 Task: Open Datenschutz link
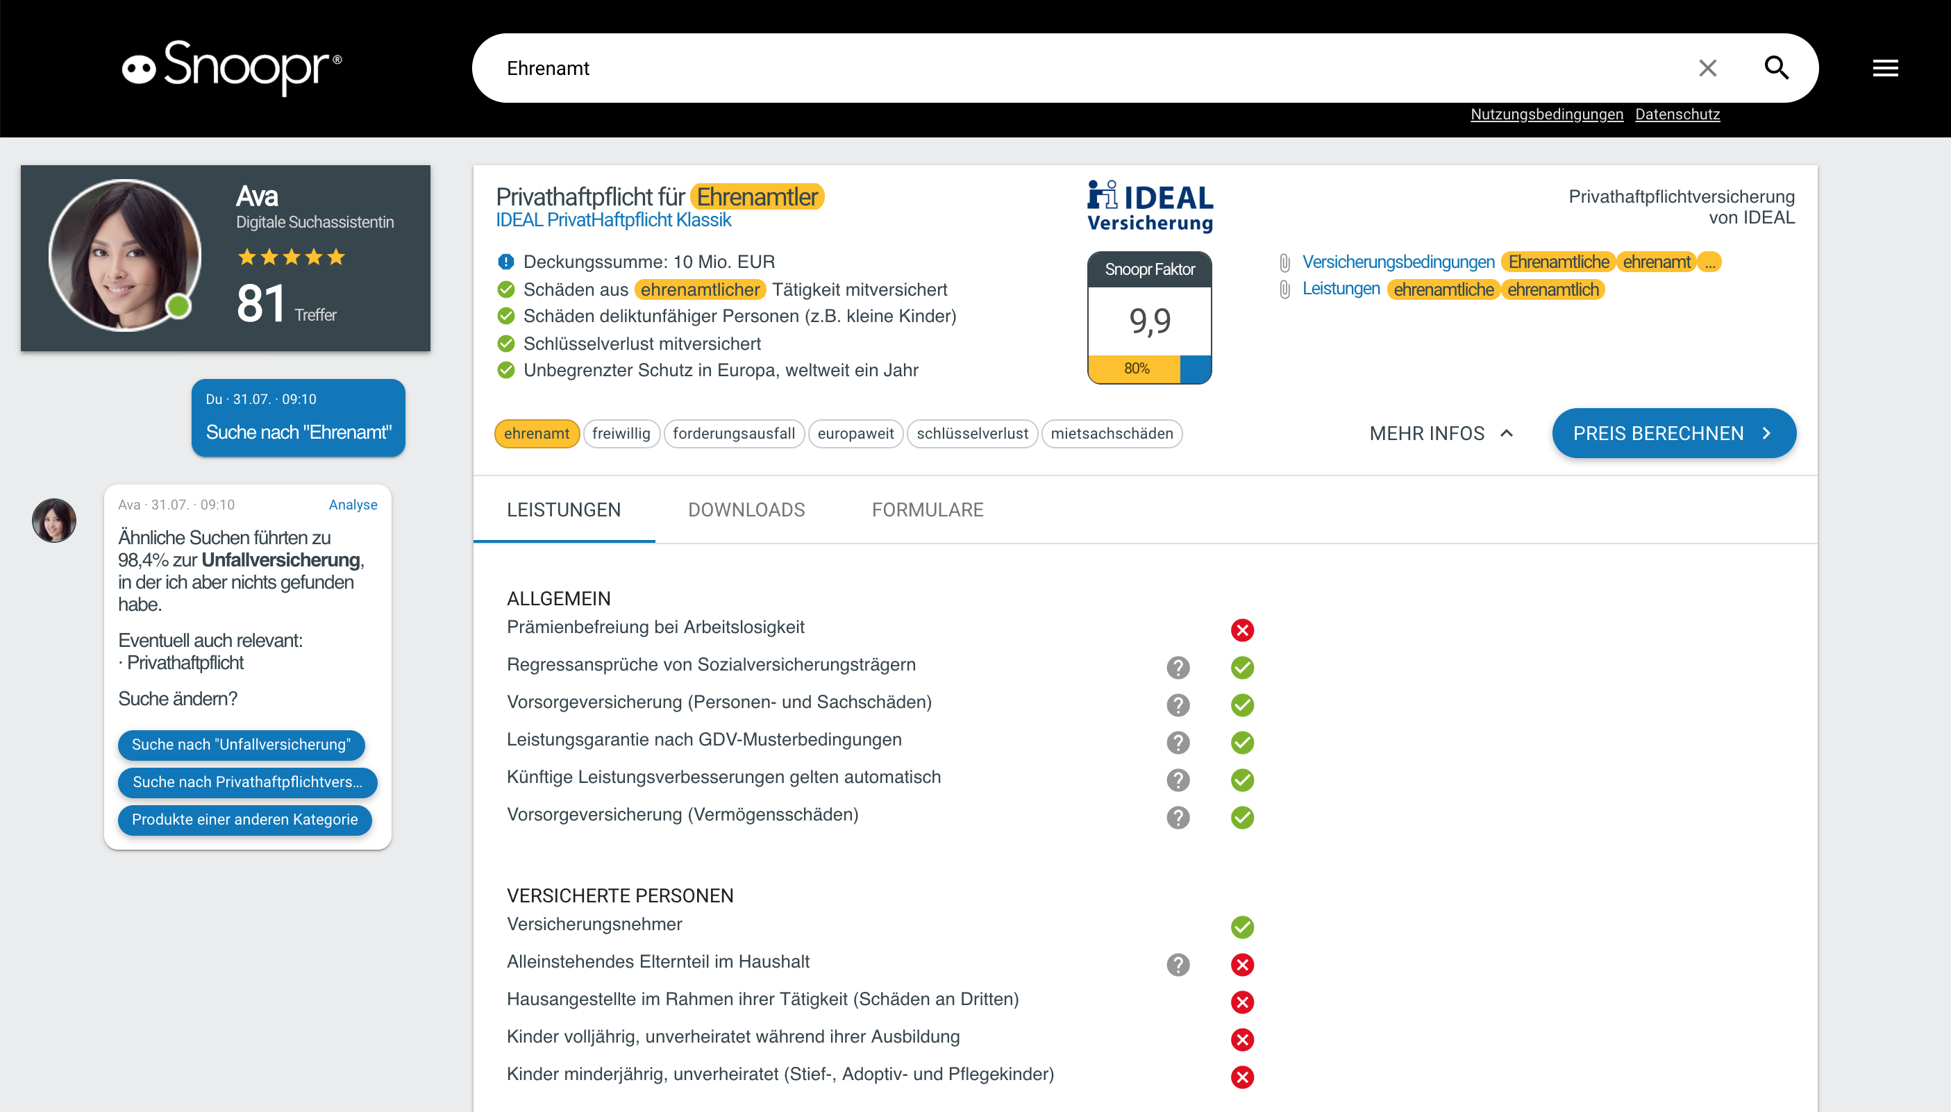1677,114
